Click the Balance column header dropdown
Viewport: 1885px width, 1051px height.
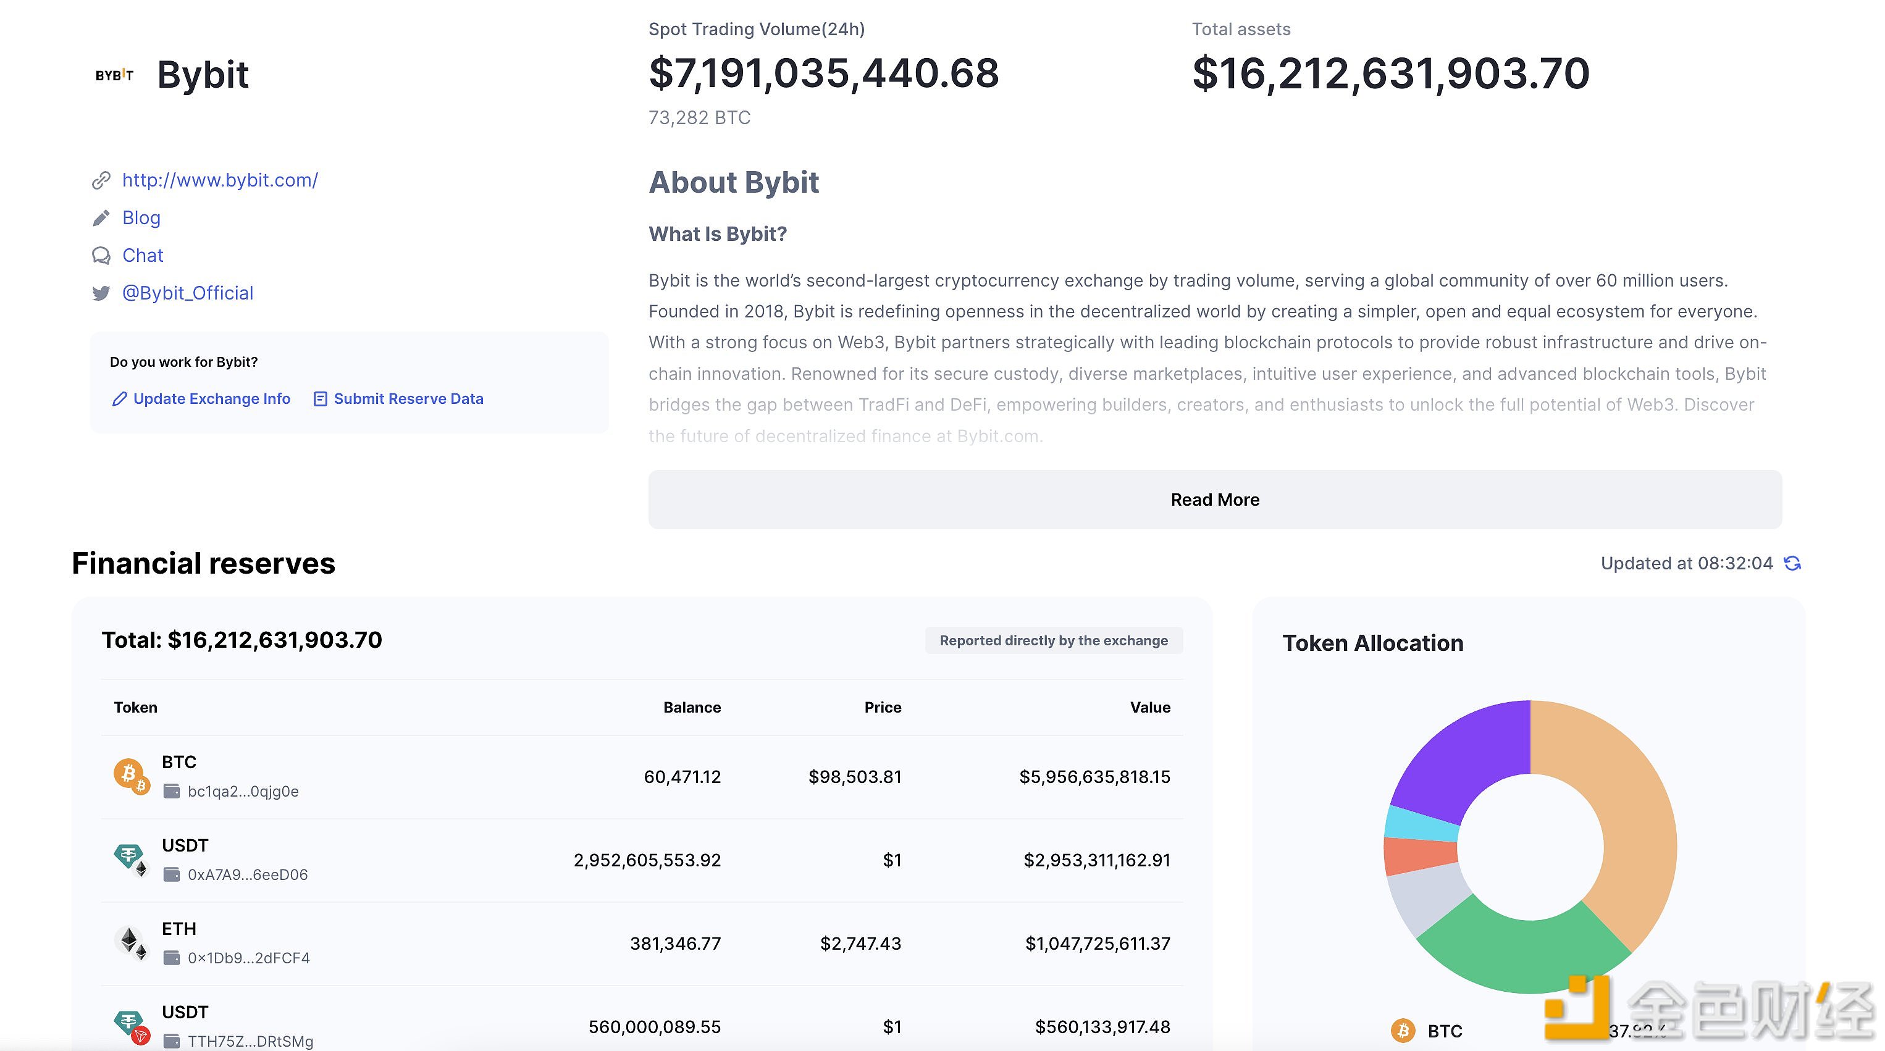click(690, 706)
